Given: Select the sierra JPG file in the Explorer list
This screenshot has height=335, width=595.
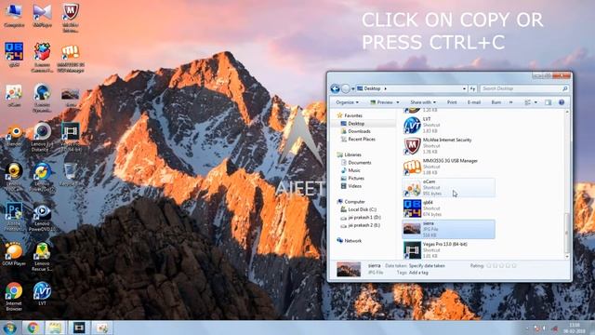Looking at the screenshot, I should (x=448, y=230).
